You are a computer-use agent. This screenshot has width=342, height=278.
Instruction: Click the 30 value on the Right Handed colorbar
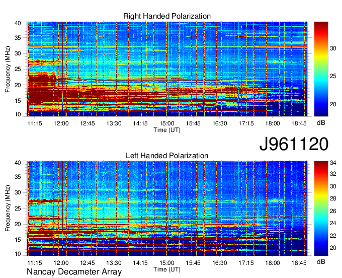point(333,48)
